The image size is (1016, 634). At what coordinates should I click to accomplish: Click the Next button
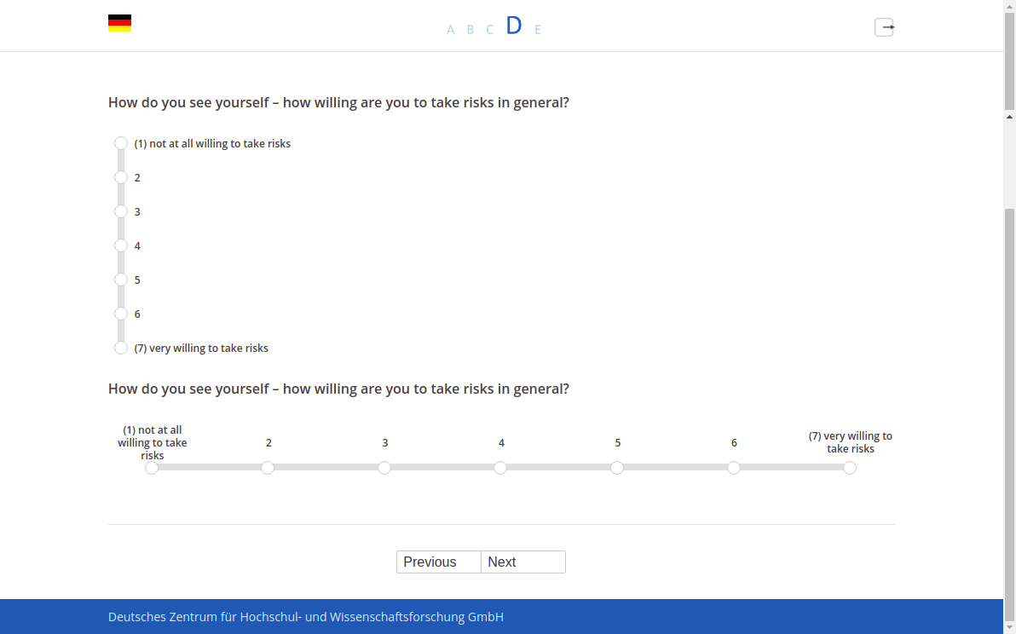523,562
